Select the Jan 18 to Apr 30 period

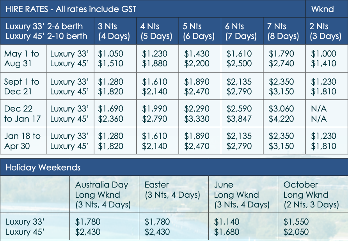tap(22, 141)
